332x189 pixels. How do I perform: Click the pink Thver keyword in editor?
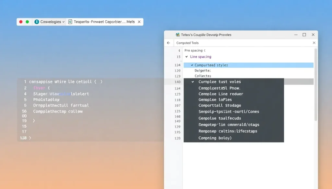click(39, 88)
